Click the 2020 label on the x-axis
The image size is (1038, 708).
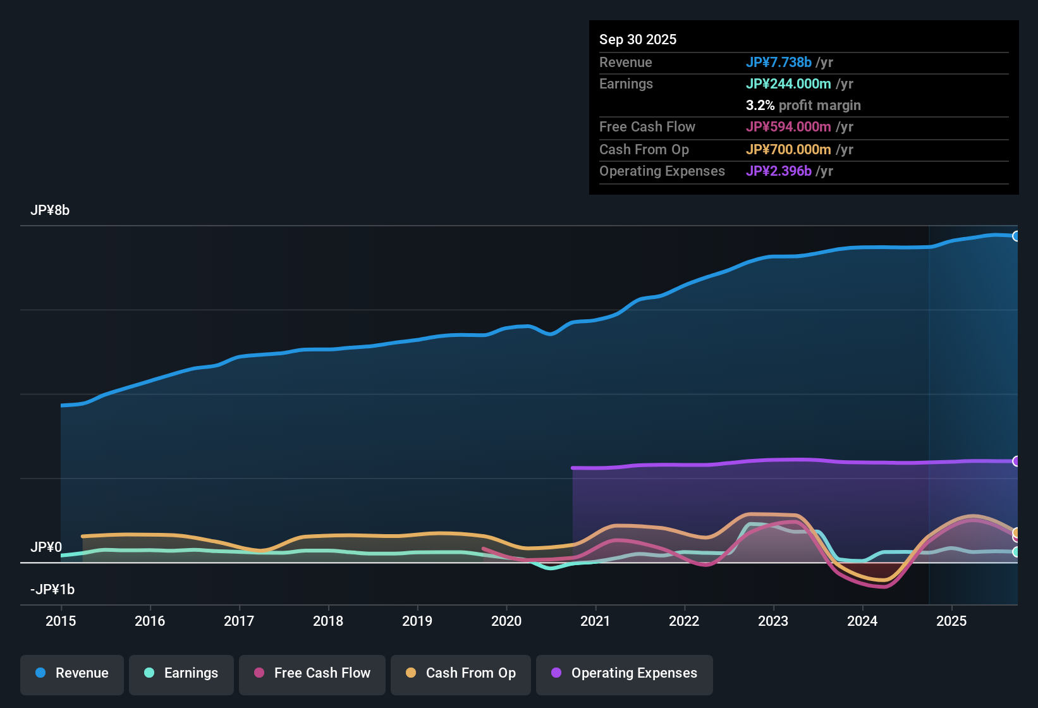(x=506, y=621)
